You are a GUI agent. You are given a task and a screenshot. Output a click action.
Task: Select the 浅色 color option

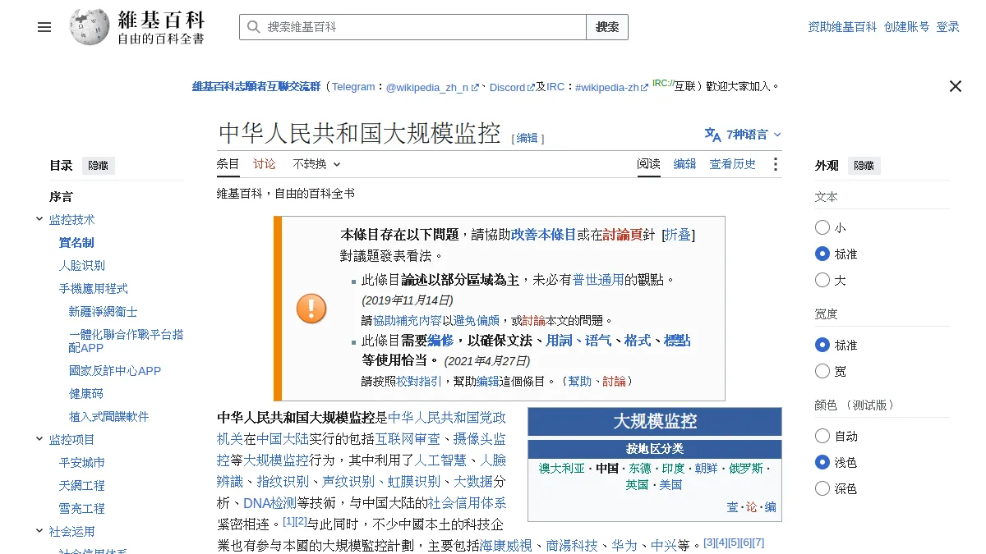click(822, 462)
